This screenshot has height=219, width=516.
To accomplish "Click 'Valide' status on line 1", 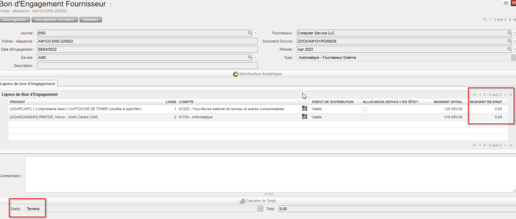I will [316, 109].
